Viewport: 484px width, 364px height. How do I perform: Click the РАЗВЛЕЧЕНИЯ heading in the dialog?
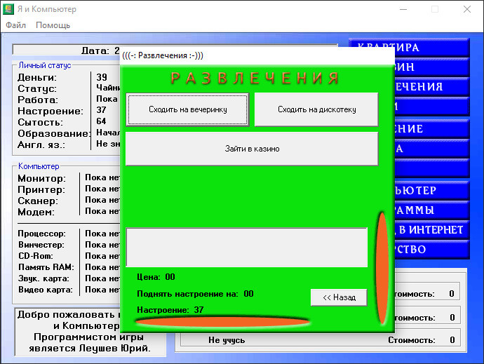[255, 78]
